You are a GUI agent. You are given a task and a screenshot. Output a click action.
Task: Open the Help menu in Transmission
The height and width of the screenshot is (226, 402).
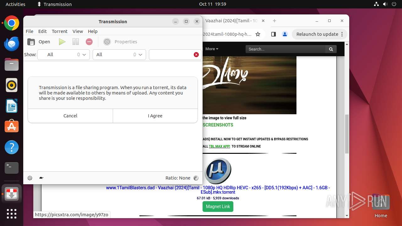(x=93, y=31)
